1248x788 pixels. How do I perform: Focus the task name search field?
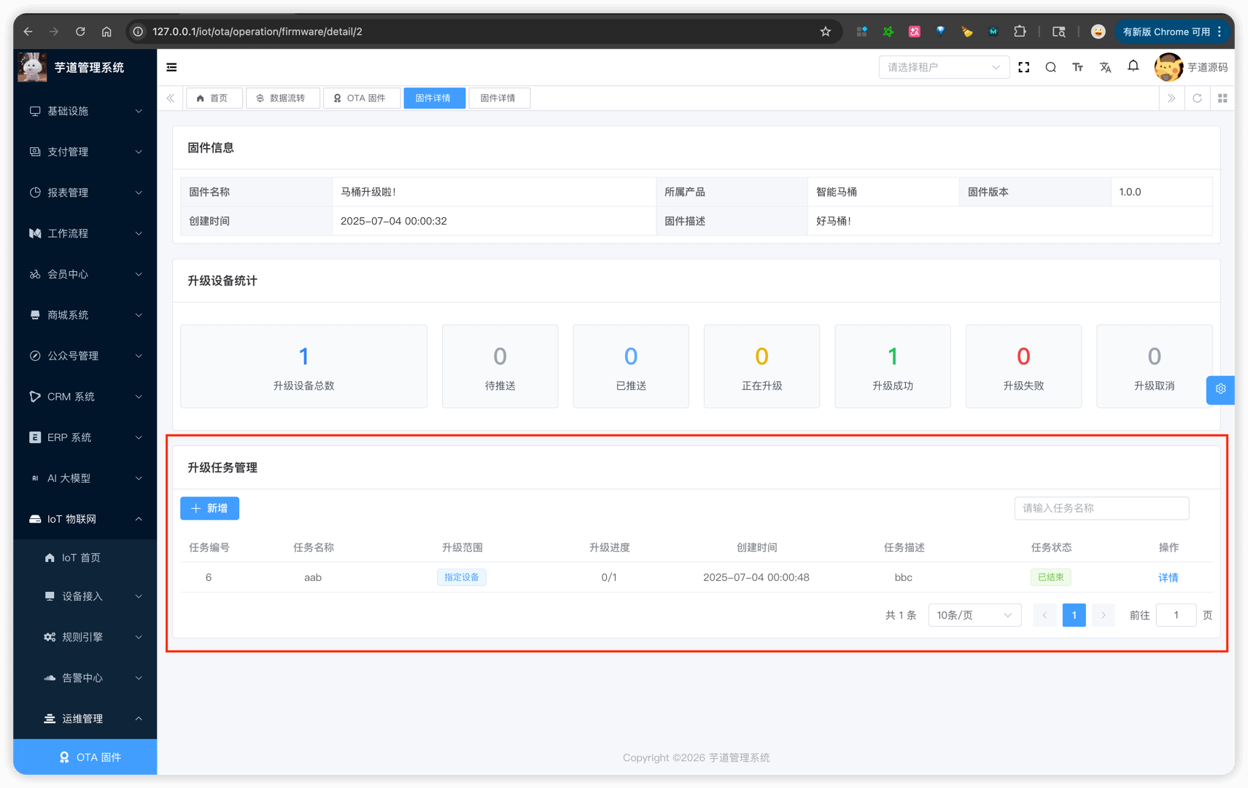click(x=1101, y=508)
